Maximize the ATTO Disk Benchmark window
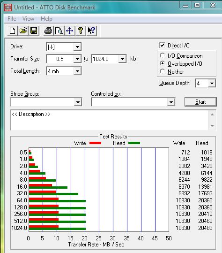The height and width of the screenshot is (253, 222). pyautogui.click(x=197, y=6)
